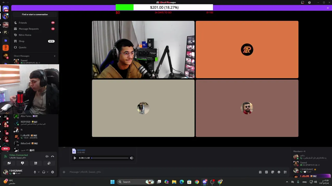The image size is (332, 186).
Task: Open the Saeed direct message
Action: (35, 61)
